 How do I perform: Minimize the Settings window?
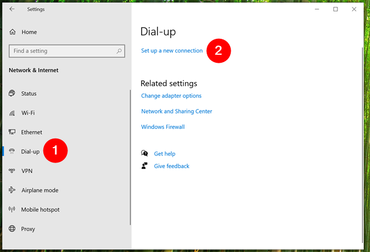(x=317, y=9)
